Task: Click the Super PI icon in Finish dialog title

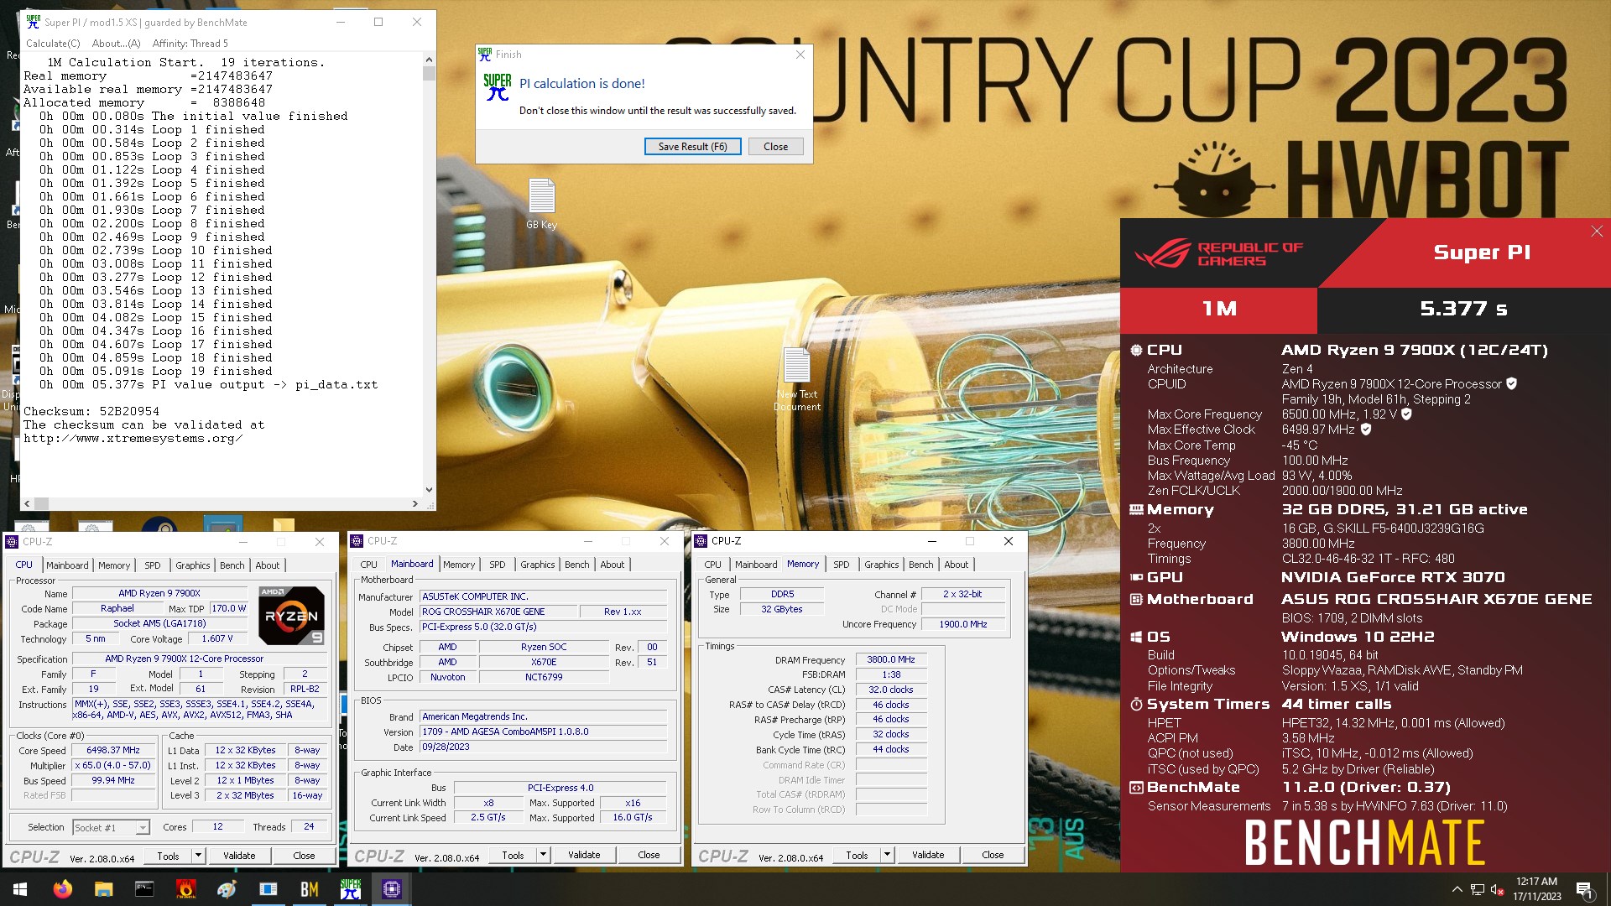Action: click(x=485, y=55)
